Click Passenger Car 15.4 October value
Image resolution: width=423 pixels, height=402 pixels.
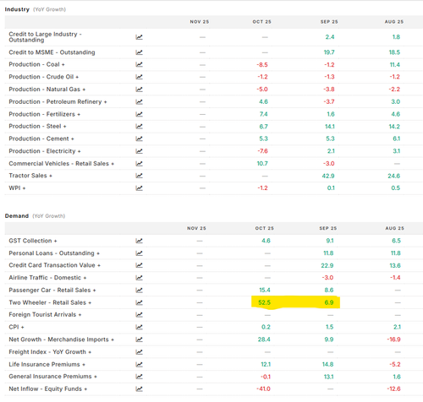265,290
